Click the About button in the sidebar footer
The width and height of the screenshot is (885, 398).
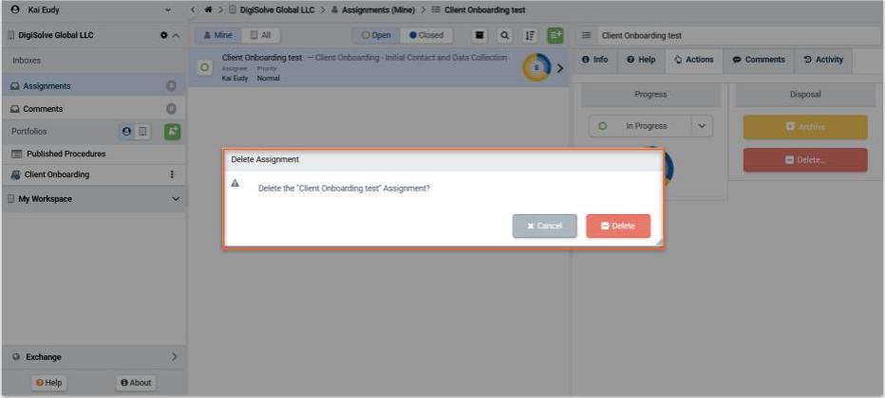click(136, 383)
